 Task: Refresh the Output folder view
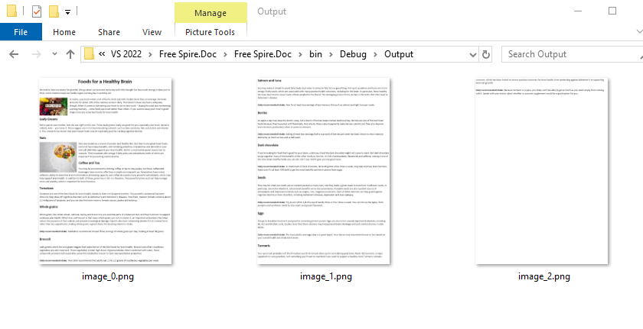486,54
